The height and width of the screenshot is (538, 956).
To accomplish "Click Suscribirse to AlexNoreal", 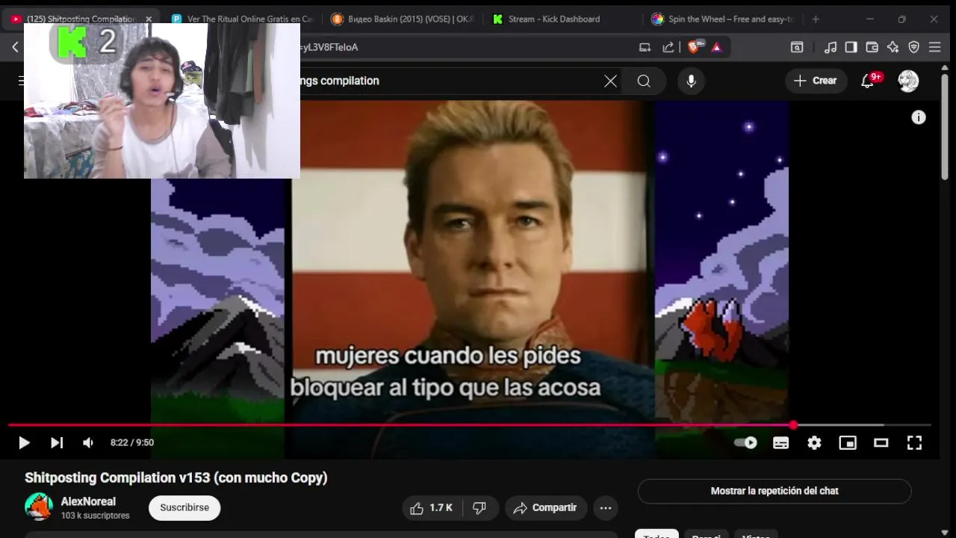I will point(184,508).
